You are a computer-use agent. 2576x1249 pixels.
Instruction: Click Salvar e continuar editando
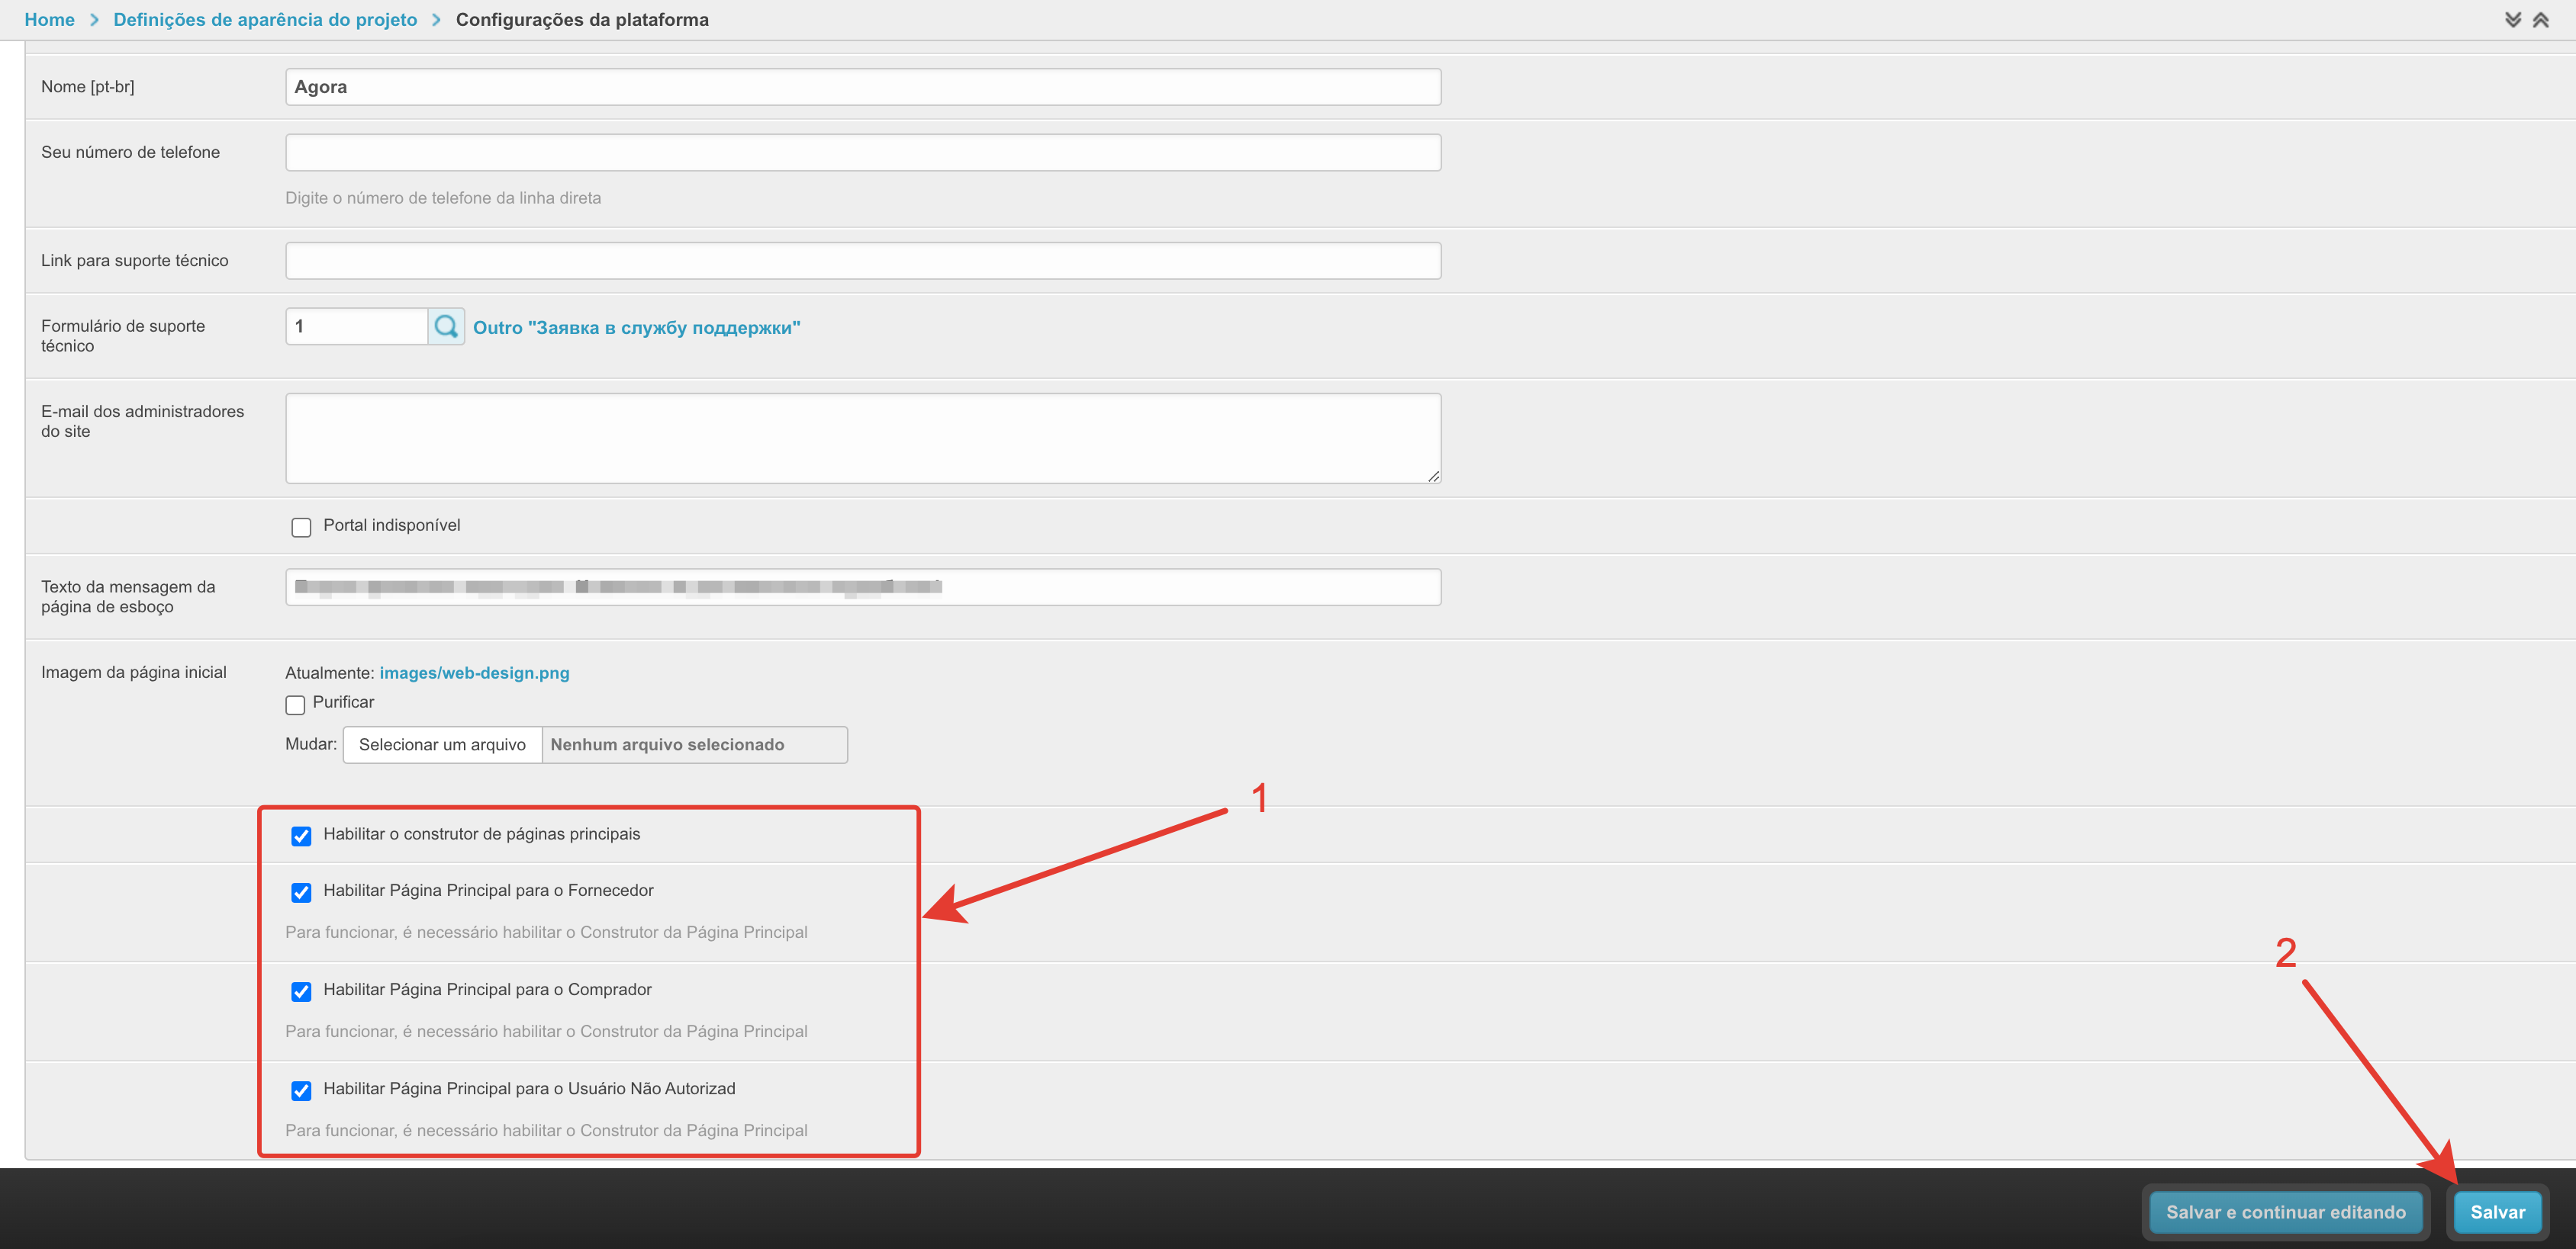point(2285,1211)
